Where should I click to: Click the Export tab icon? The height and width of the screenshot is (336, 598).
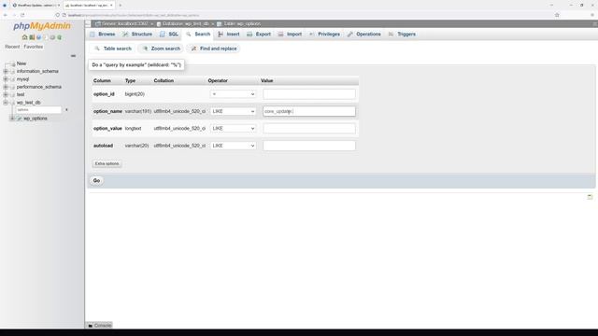249,35
